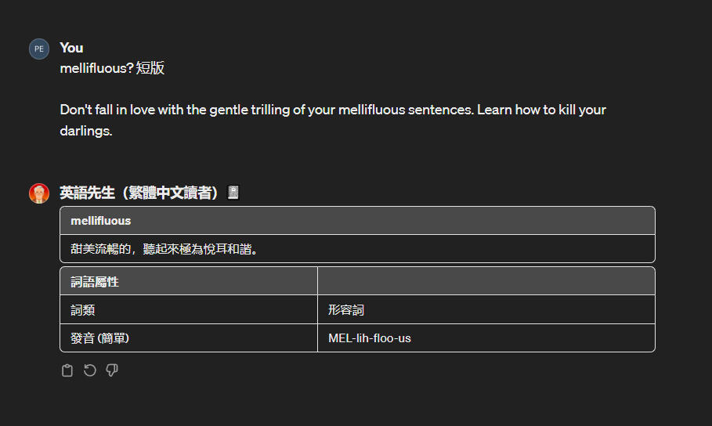The image size is (712, 426).
Task: Click the "mellifluous" table header cell
Action: point(101,221)
